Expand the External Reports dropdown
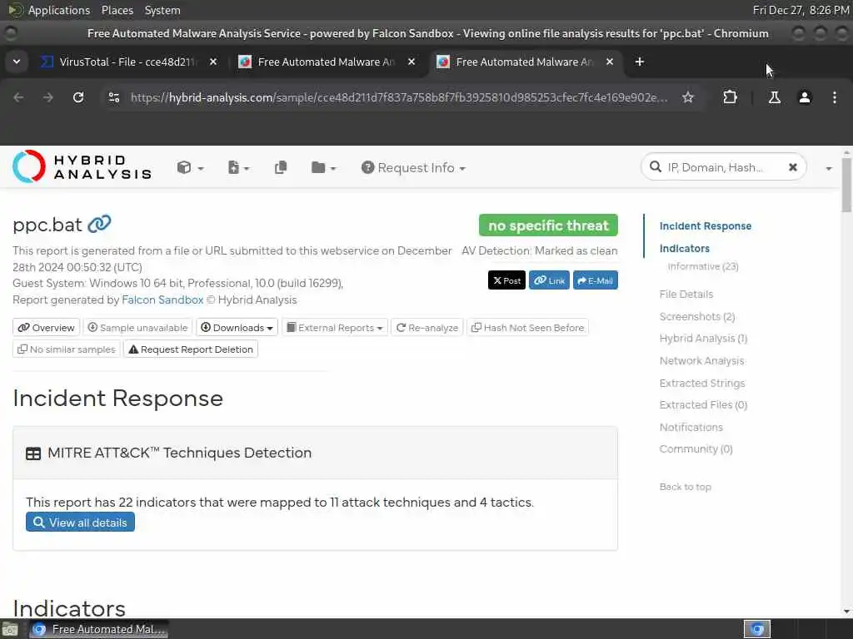 (x=335, y=328)
